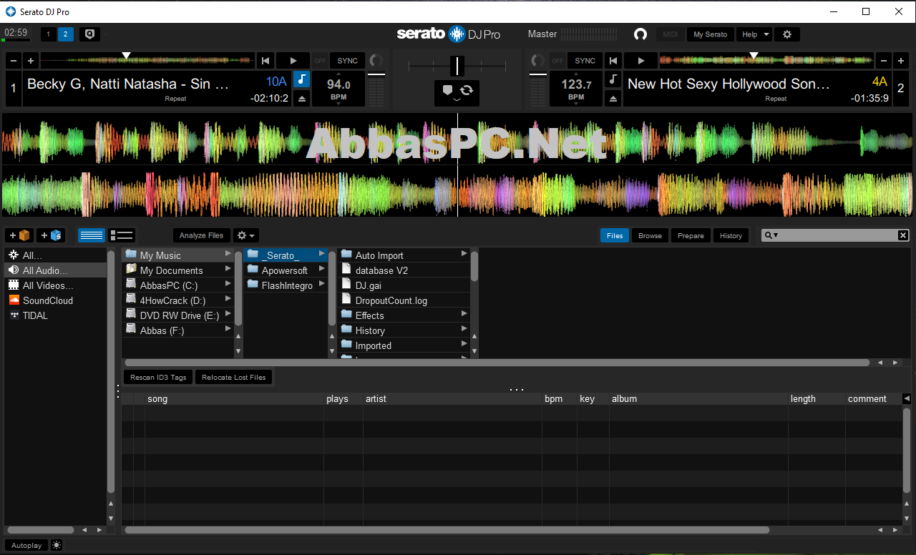Toggle Autoplay
The height and width of the screenshot is (555, 916).
click(x=26, y=545)
